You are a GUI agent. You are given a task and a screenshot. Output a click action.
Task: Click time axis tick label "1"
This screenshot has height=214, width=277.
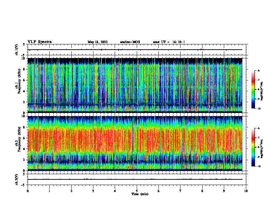(x=50, y=191)
